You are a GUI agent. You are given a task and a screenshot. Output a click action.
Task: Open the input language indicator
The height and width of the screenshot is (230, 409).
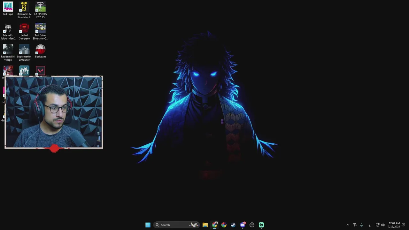click(x=370, y=225)
